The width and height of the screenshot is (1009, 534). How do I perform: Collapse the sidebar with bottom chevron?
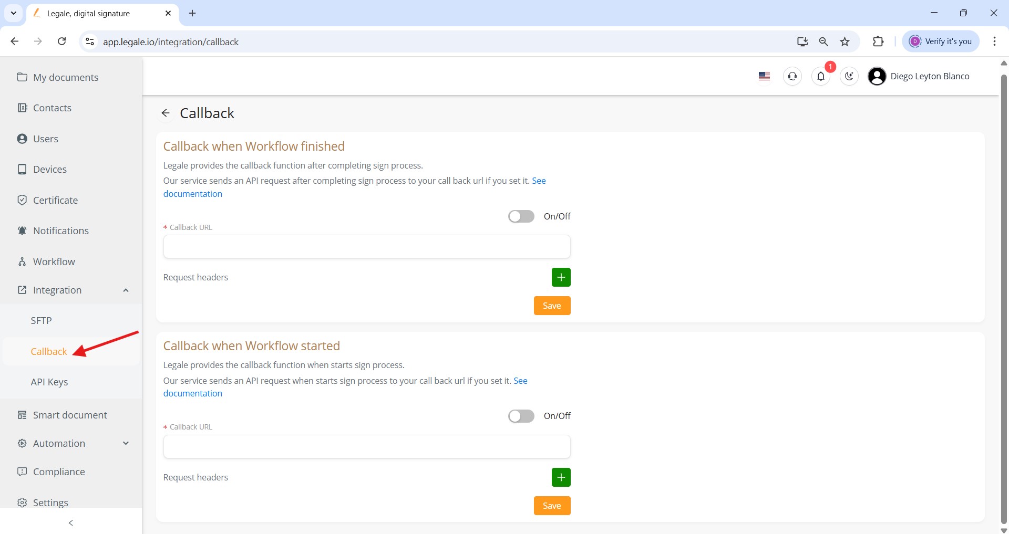[x=71, y=523]
